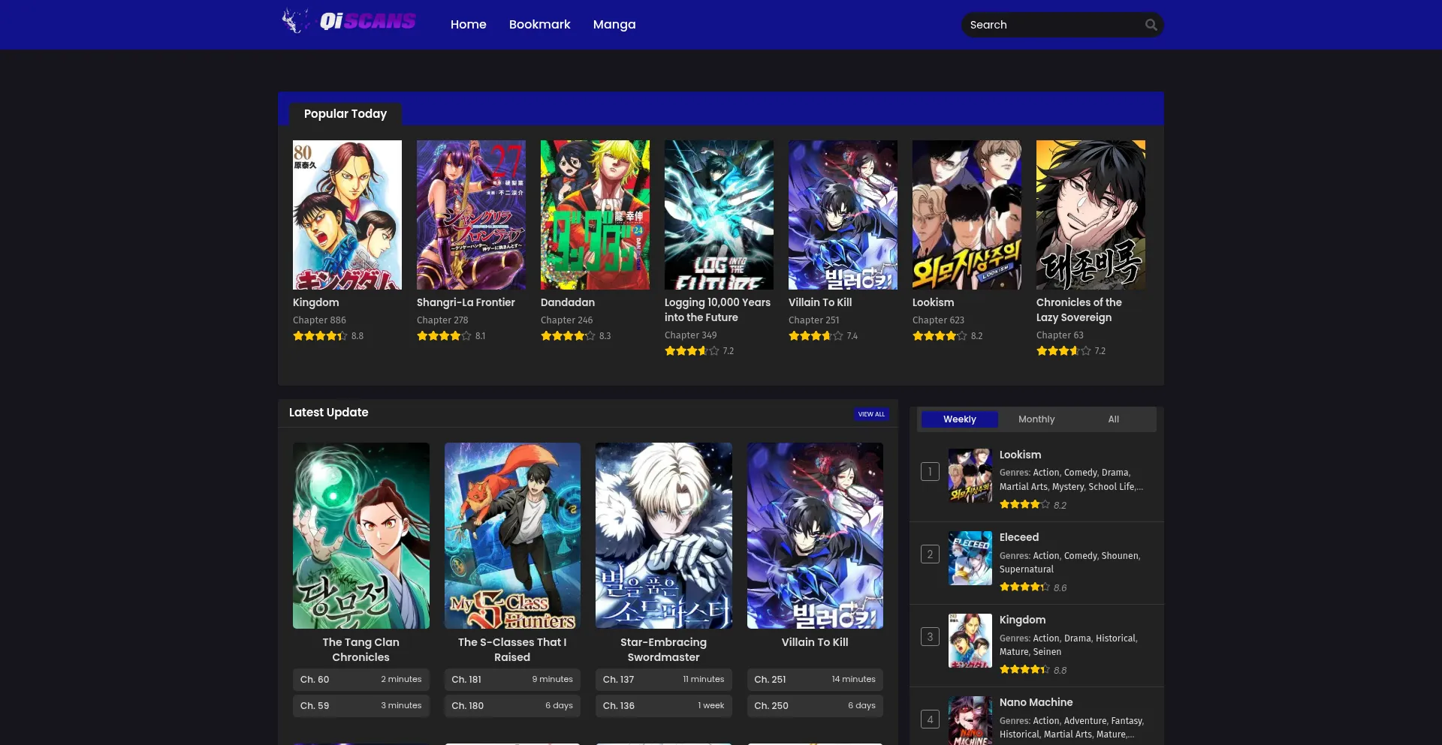Click Nano Machine thumbnail in weekly ranking
1442x745 pixels.
pyautogui.click(x=970, y=720)
